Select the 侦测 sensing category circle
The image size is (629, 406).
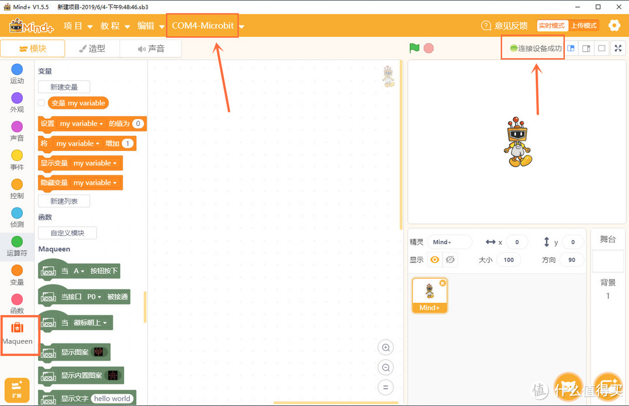click(x=17, y=213)
